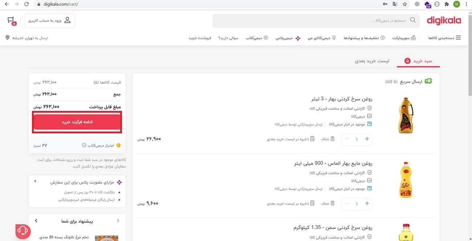This screenshot has width=472, height=241.
Task: Click the search magnifier icon
Action: coord(413,20)
